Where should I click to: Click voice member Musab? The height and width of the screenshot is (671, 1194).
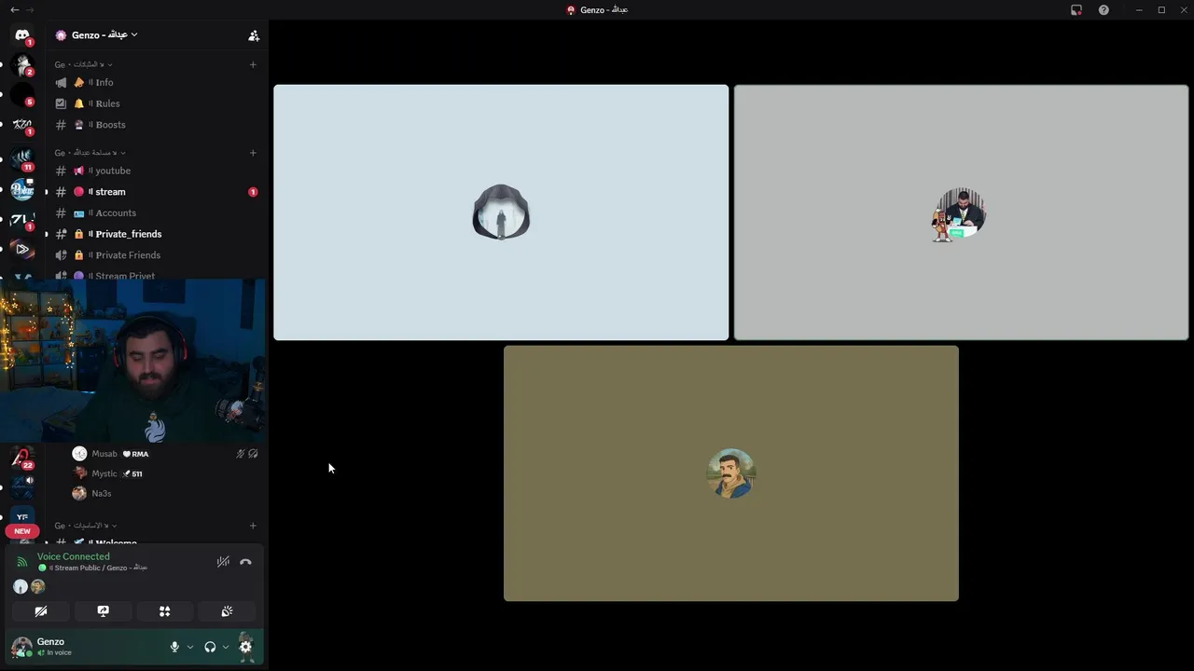[164, 454]
